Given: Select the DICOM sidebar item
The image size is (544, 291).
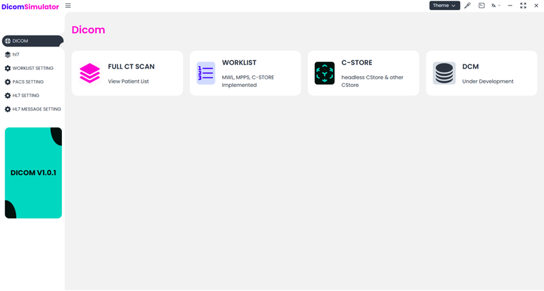Looking at the screenshot, I should [33, 41].
